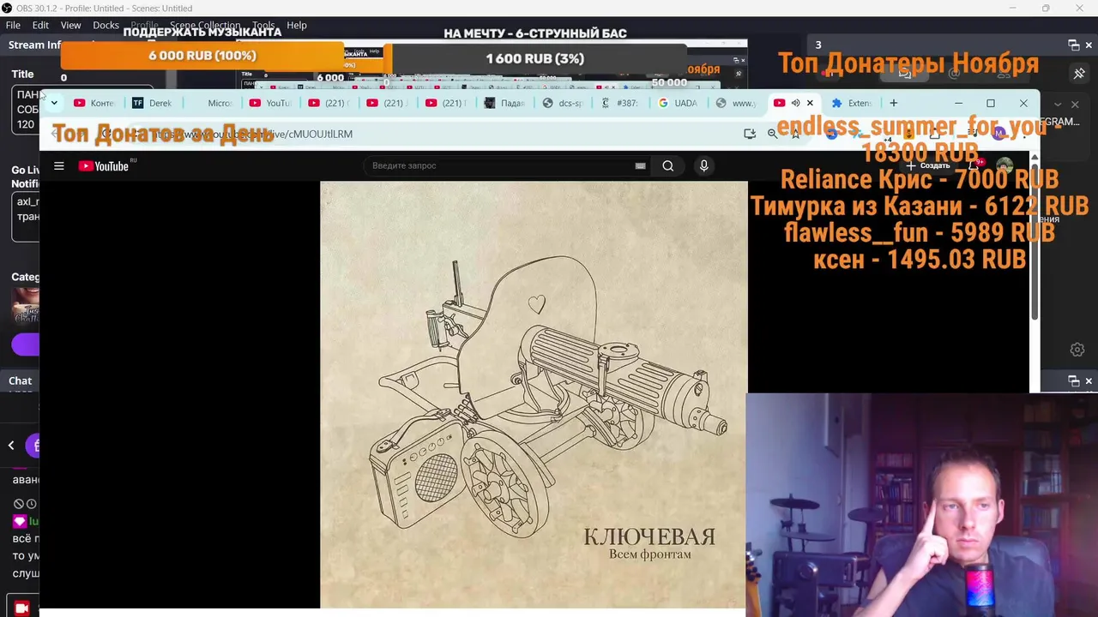Click the YouTube 'Создать' create button
Image resolution: width=1098 pixels, height=617 pixels.
pos(928,165)
